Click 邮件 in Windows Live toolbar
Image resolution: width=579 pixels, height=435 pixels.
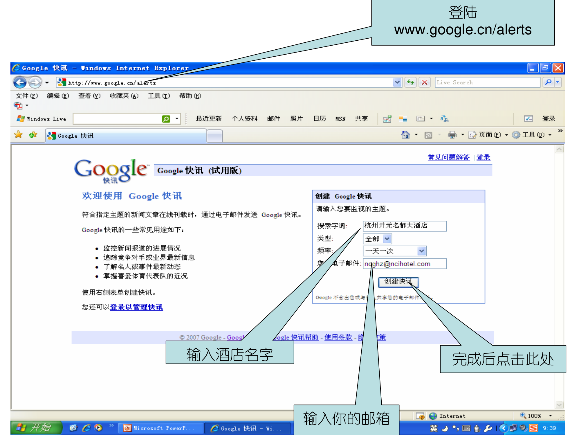274,119
